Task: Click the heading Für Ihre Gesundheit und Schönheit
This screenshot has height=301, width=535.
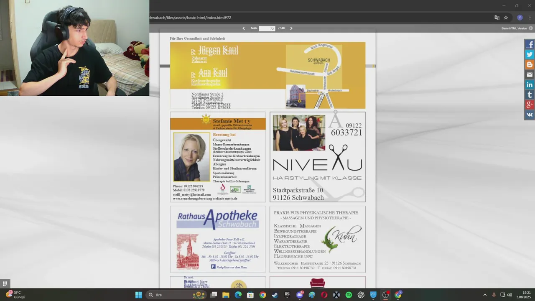Action: tap(197, 38)
